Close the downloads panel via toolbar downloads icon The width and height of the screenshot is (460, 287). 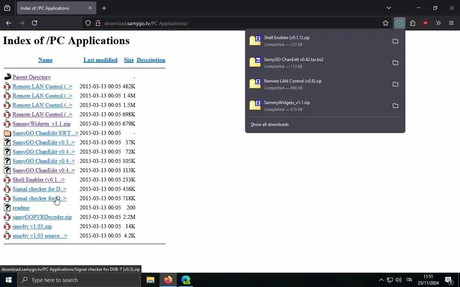click(399, 23)
